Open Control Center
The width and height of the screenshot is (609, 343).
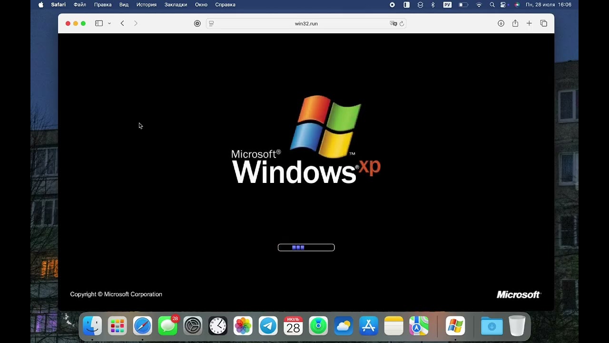pyautogui.click(x=503, y=5)
